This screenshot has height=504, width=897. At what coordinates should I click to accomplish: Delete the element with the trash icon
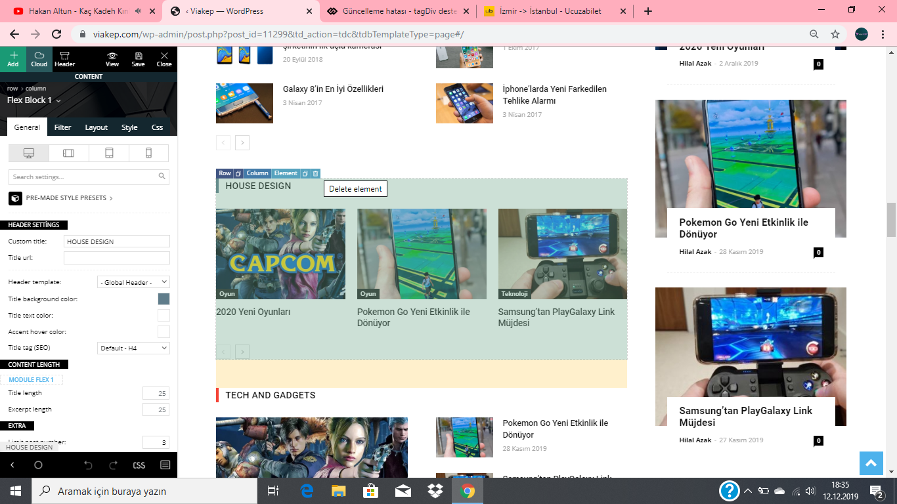315,173
